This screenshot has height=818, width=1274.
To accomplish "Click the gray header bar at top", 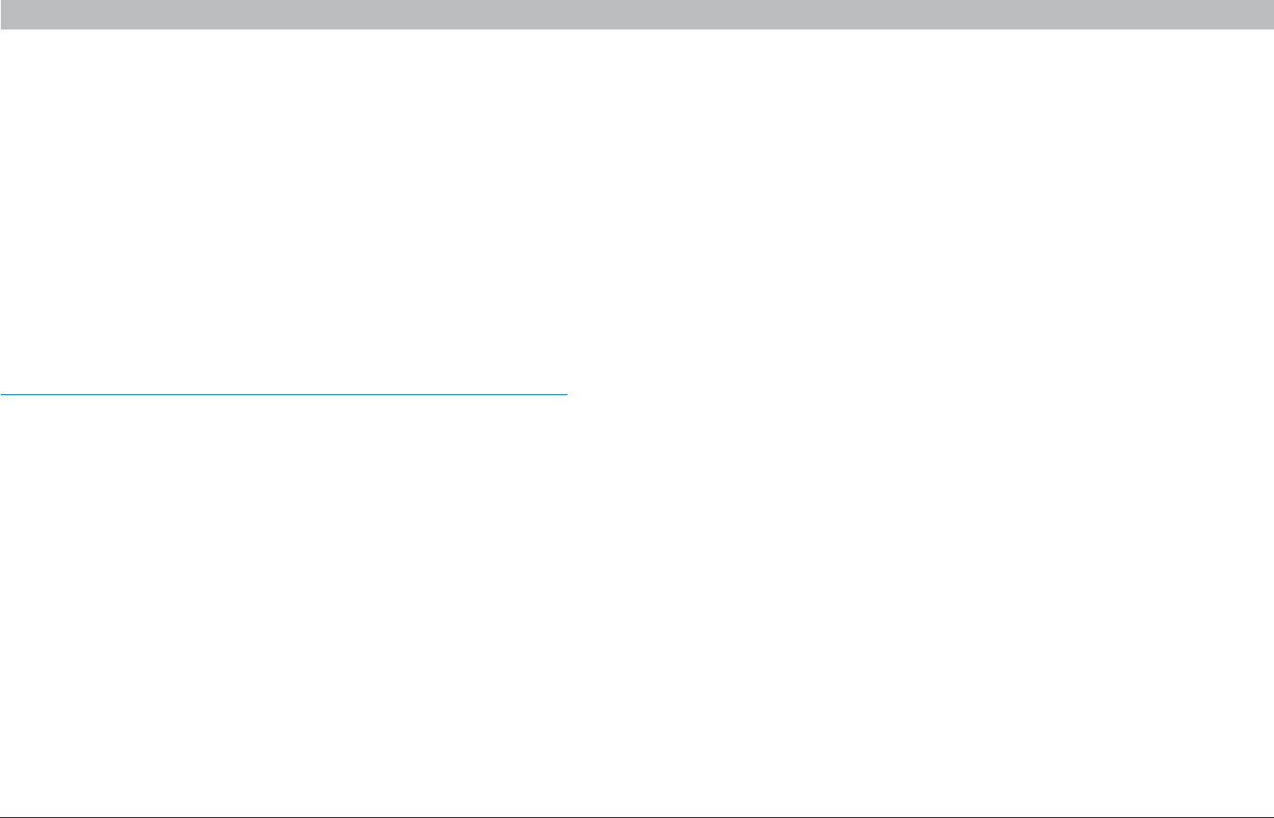I will [x=637, y=14].
